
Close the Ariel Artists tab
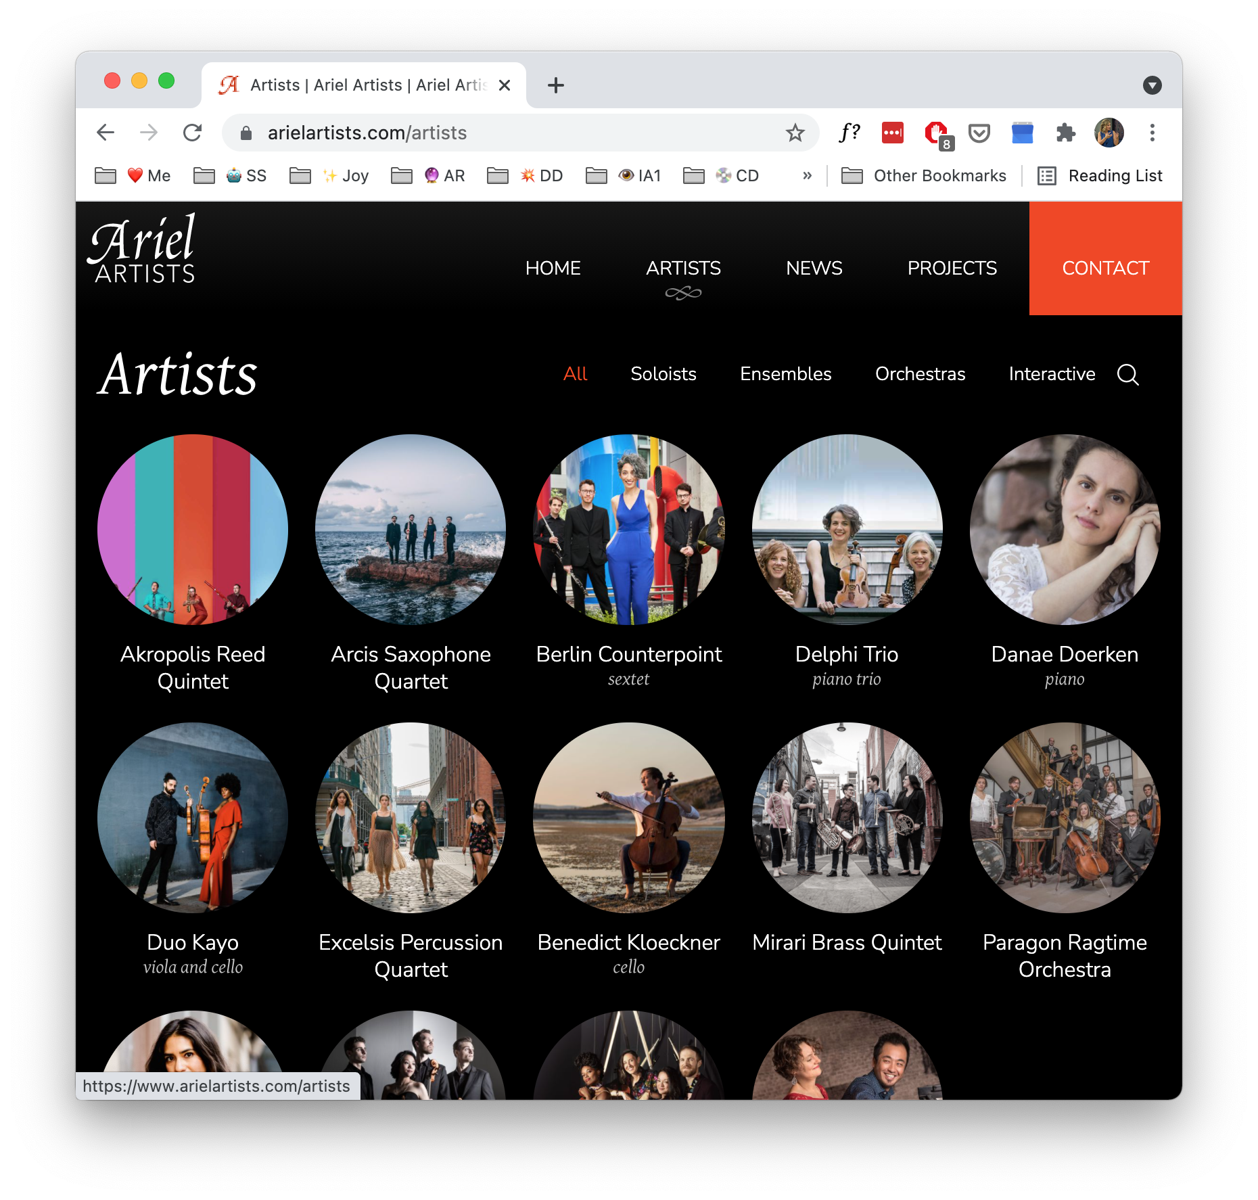[x=505, y=85]
